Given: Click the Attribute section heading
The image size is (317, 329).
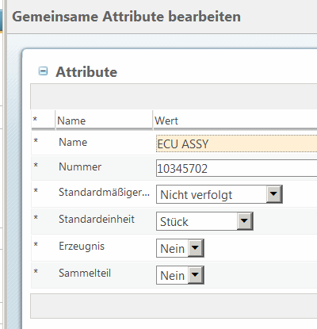Looking at the screenshot, I should [x=86, y=72].
